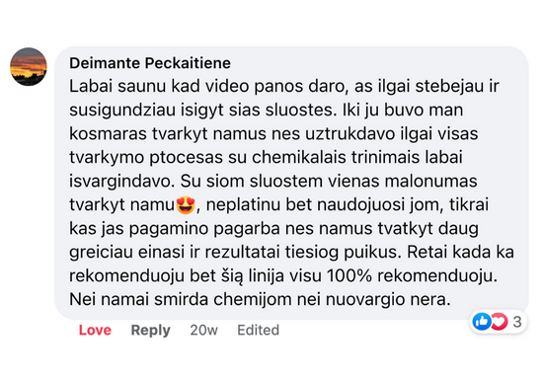Open Deimante Peckaitiene's sunset profile picture
The image size is (543, 381).
coord(29,66)
